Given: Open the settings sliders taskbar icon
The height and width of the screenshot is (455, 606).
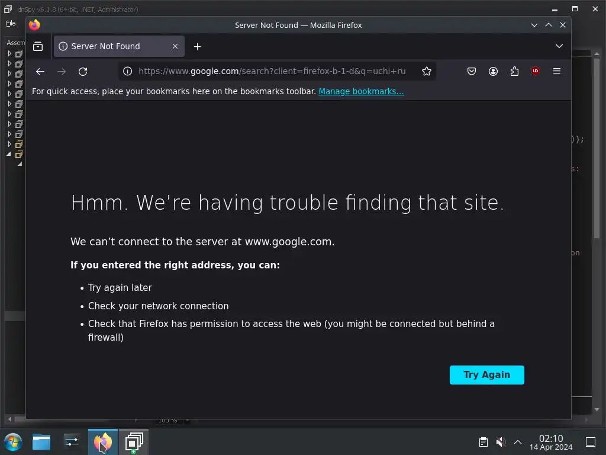Looking at the screenshot, I should pos(72,441).
